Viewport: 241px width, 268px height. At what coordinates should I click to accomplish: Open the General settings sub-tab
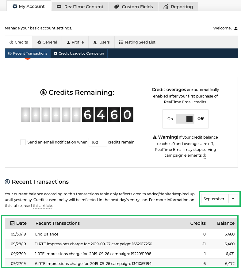coord(47,42)
